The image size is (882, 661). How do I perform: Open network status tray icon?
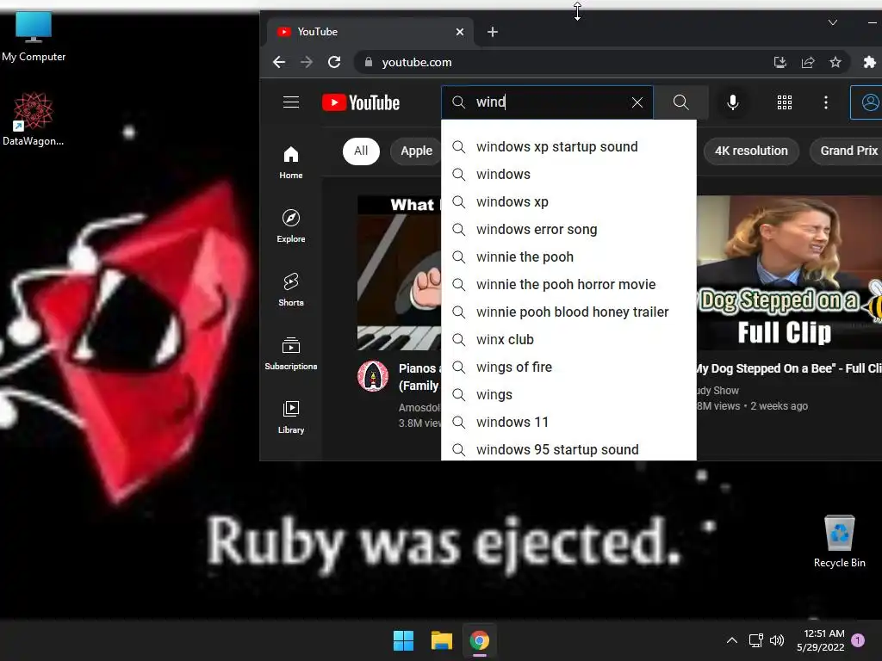click(755, 640)
